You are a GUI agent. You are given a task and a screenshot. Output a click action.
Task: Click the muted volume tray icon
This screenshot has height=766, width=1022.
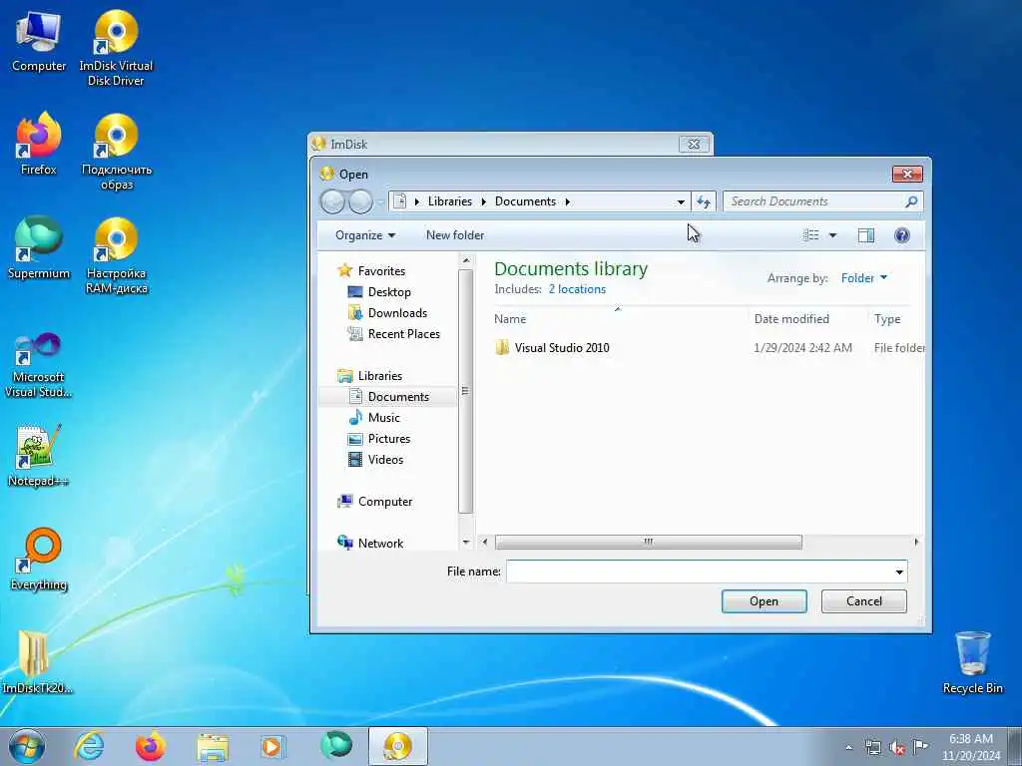pyautogui.click(x=897, y=747)
